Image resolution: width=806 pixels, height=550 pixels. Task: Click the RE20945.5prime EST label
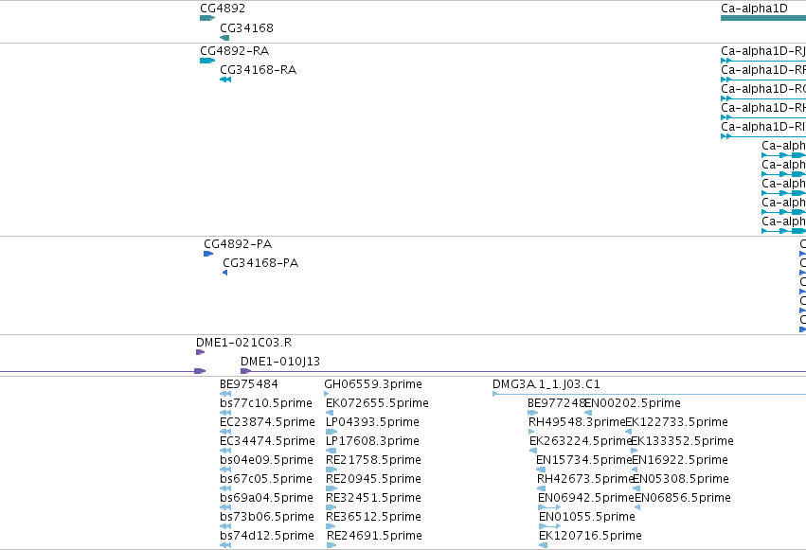374,479
